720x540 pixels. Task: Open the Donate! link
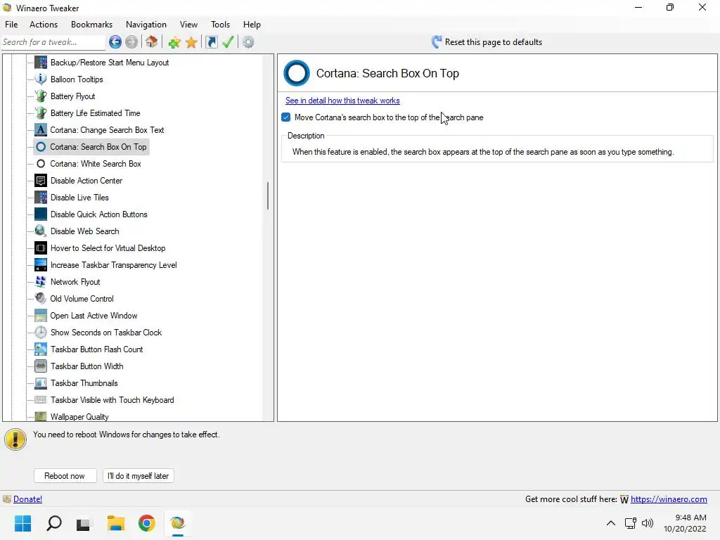(27, 499)
